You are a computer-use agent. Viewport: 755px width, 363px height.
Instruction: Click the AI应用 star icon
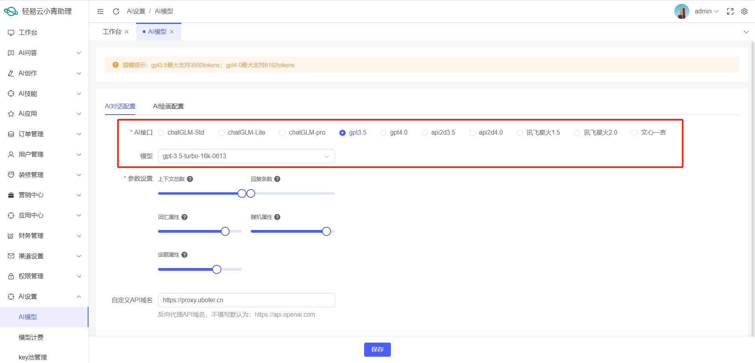point(11,114)
